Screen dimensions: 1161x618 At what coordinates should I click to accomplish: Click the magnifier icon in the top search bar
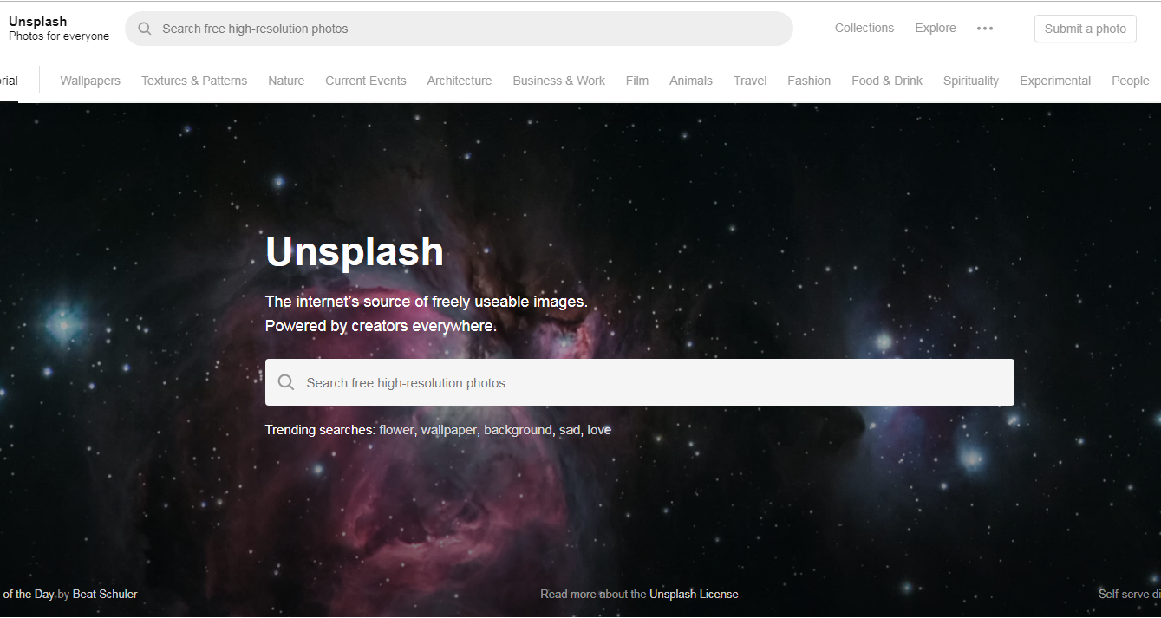click(145, 29)
